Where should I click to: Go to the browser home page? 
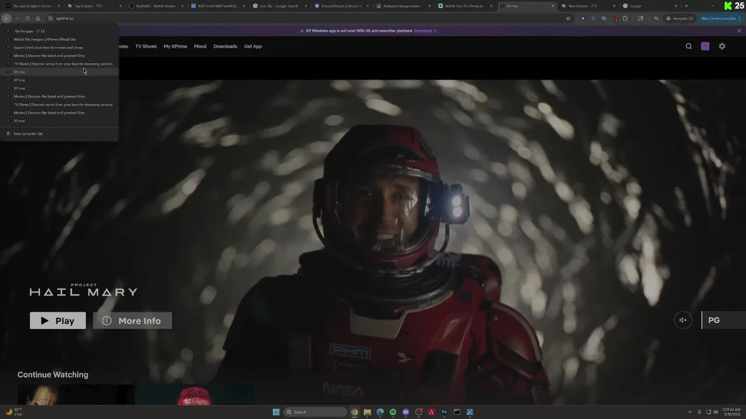point(38,18)
